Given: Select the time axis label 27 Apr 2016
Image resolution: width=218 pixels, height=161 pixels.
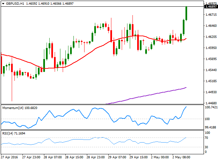Looking at the screenshot, I should 9,157.
